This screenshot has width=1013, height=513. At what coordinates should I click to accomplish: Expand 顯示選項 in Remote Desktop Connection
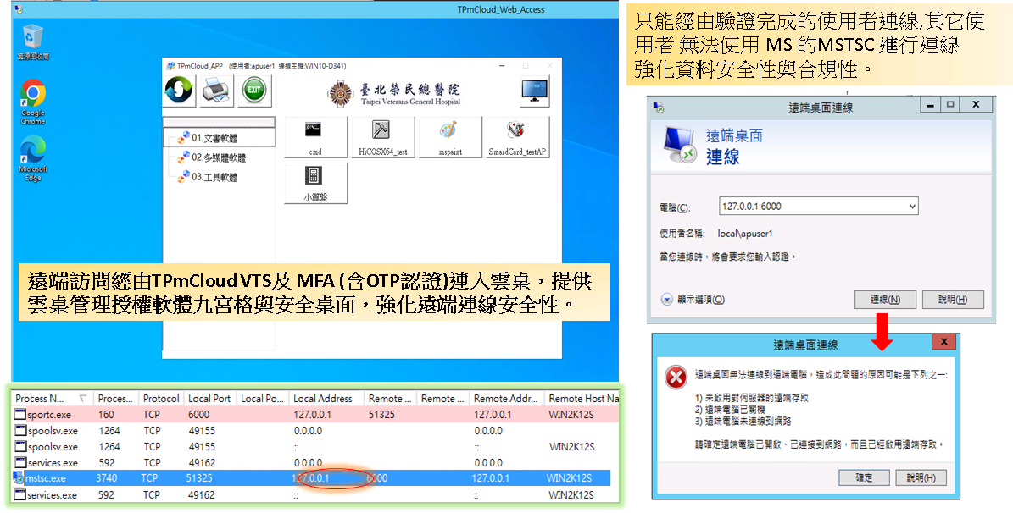click(x=693, y=300)
